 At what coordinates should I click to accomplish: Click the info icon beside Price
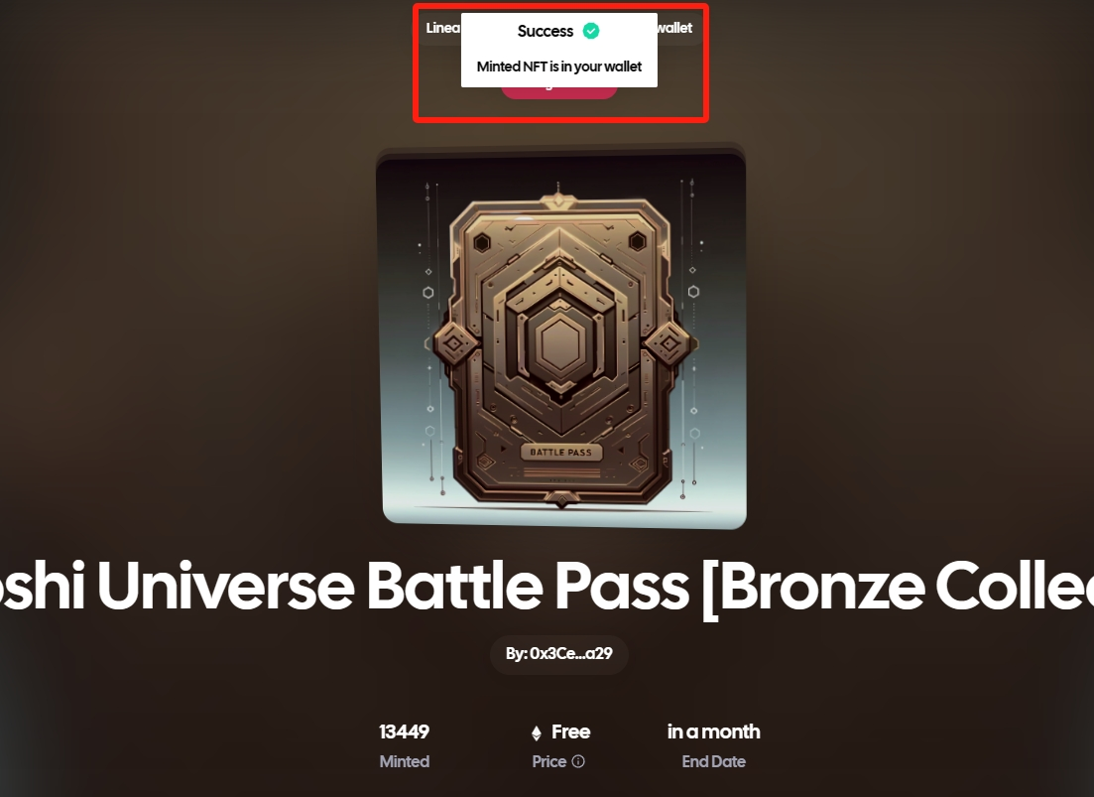(578, 761)
